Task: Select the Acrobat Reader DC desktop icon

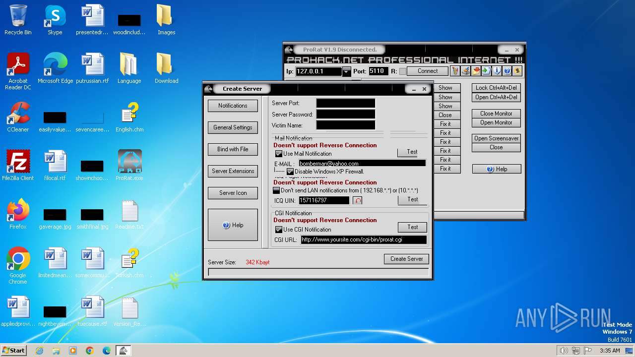Action: coord(18,71)
